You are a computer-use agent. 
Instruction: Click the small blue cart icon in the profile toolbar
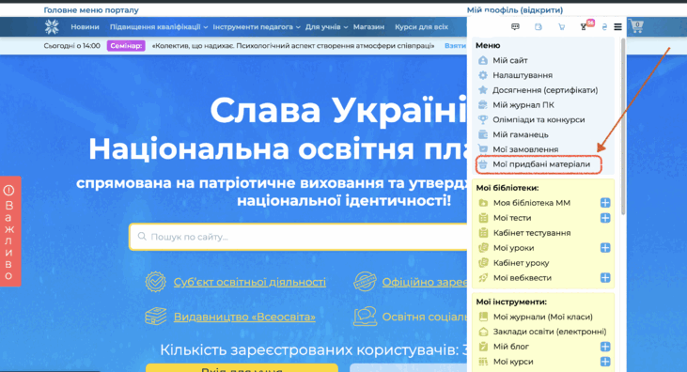[561, 27]
